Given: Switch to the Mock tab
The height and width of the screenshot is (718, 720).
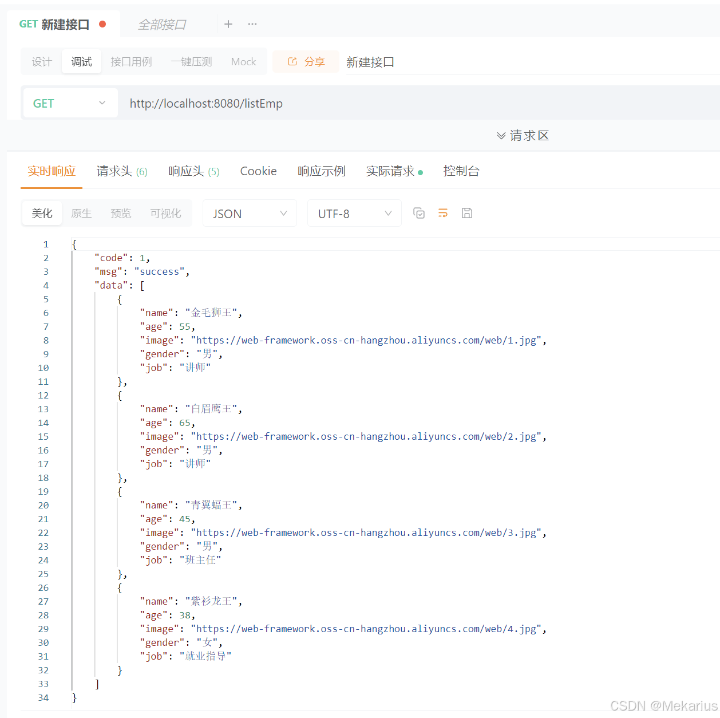Looking at the screenshot, I should coord(243,61).
